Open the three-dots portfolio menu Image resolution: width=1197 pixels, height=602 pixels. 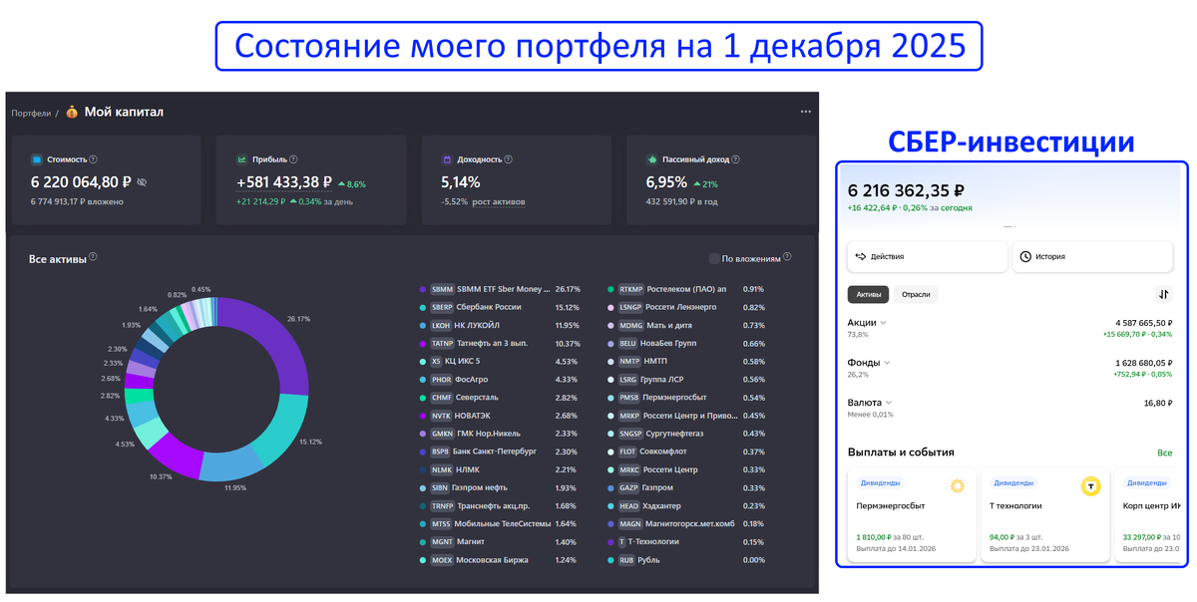pos(806,112)
